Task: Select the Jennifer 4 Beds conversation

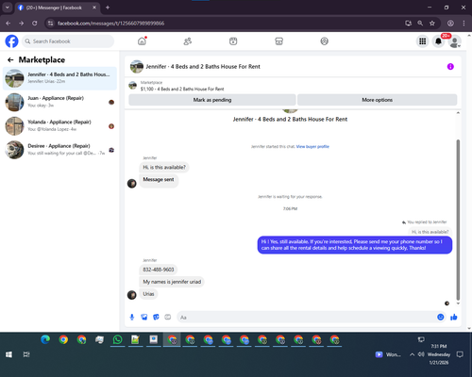Action: (59, 78)
